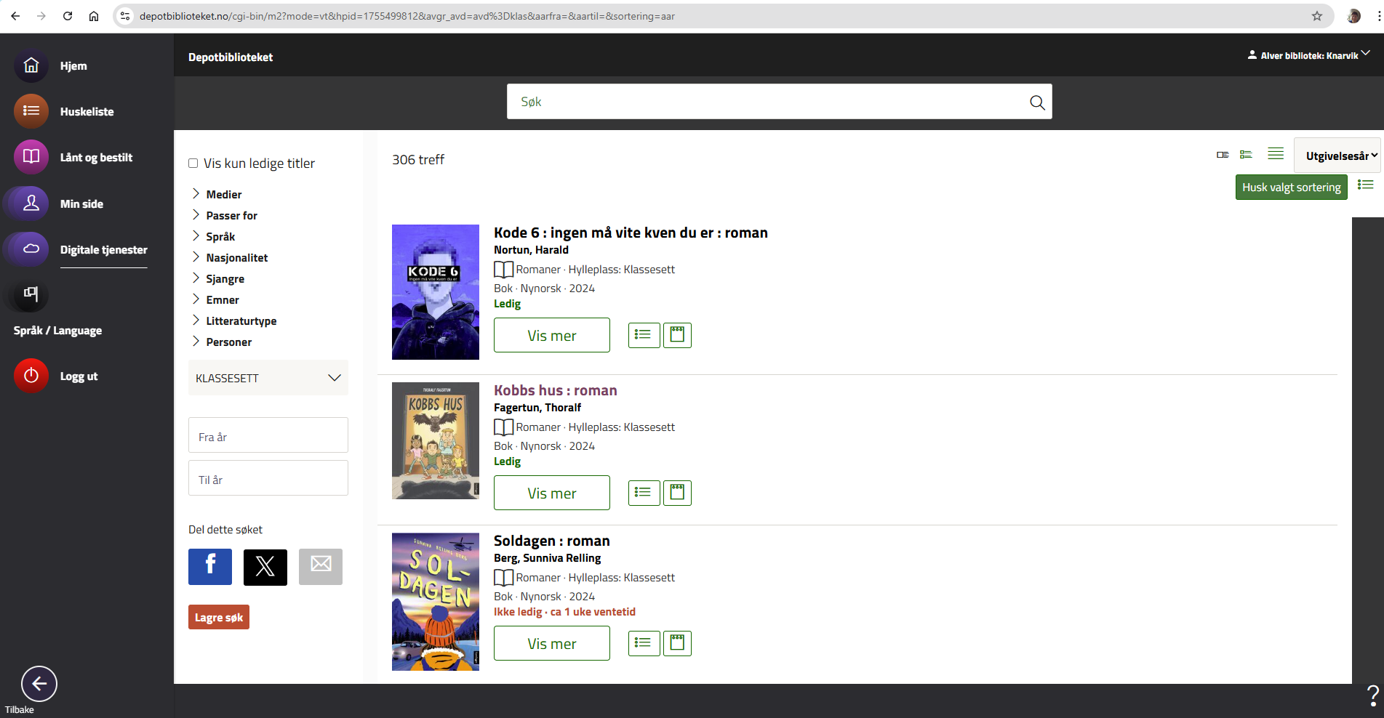The height and width of the screenshot is (718, 1384).
Task: Enable Vis kun ledige titler checkbox
Action: (x=193, y=164)
